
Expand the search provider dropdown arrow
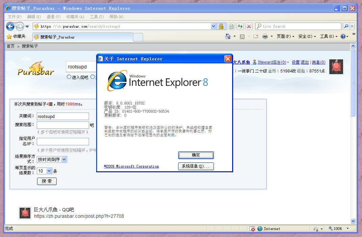pos(352,26)
